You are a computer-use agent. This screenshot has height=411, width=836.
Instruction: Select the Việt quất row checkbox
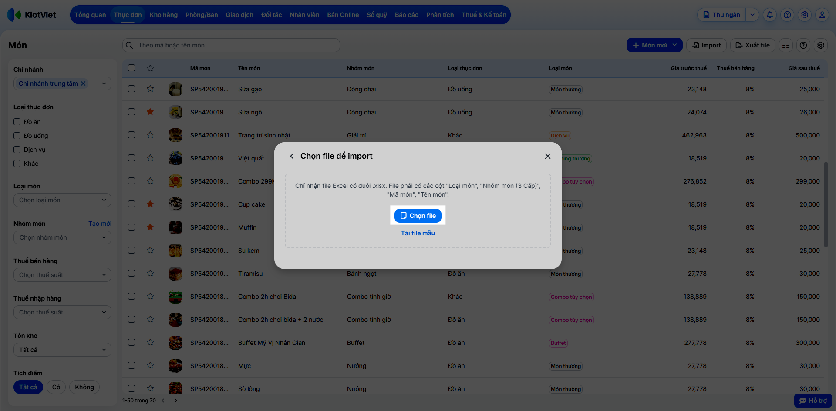click(131, 158)
